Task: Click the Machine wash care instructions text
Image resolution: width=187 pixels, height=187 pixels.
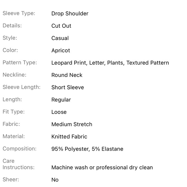Action: coord(102,168)
